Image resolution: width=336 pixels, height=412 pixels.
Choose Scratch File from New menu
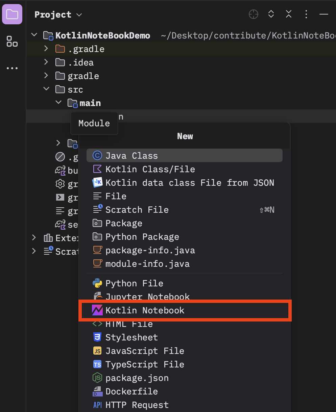pyautogui.click(x=185, y=210)
